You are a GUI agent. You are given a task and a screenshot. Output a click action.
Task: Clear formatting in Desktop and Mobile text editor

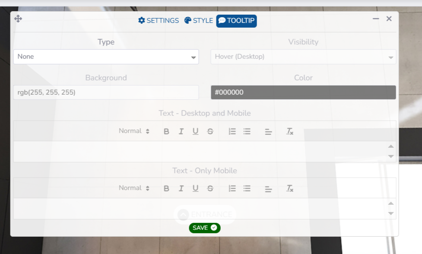point(290,131)
